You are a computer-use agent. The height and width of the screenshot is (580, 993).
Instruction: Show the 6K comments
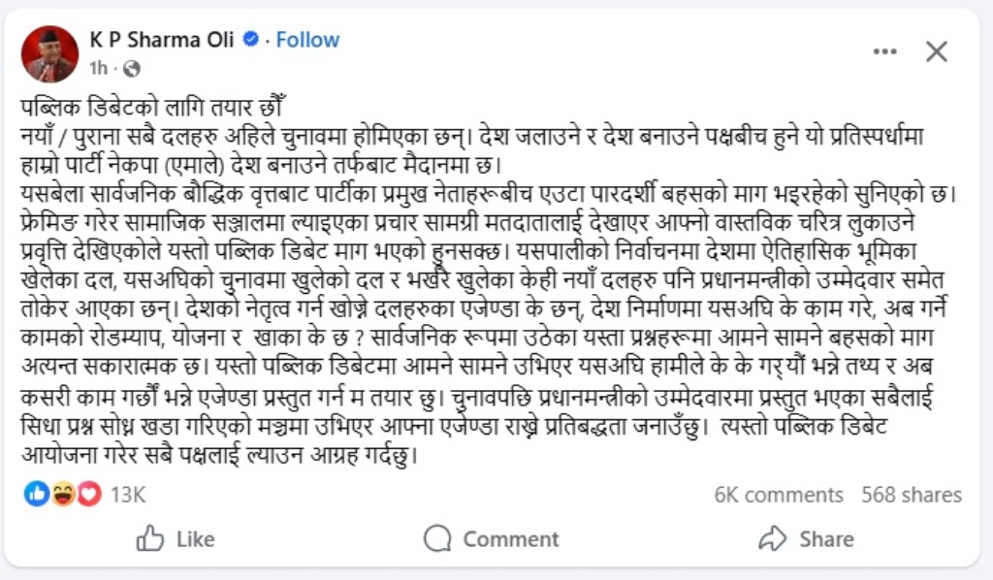pyautogui.click(x=779, y=495)
